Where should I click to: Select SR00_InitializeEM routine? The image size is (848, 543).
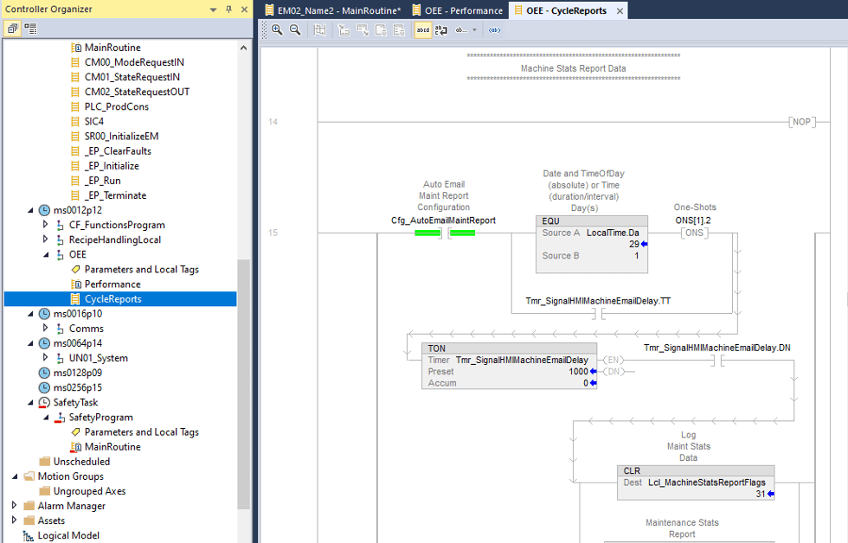[x=121, y=136]
